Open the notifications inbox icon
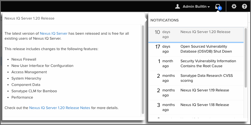 [218, 7]
